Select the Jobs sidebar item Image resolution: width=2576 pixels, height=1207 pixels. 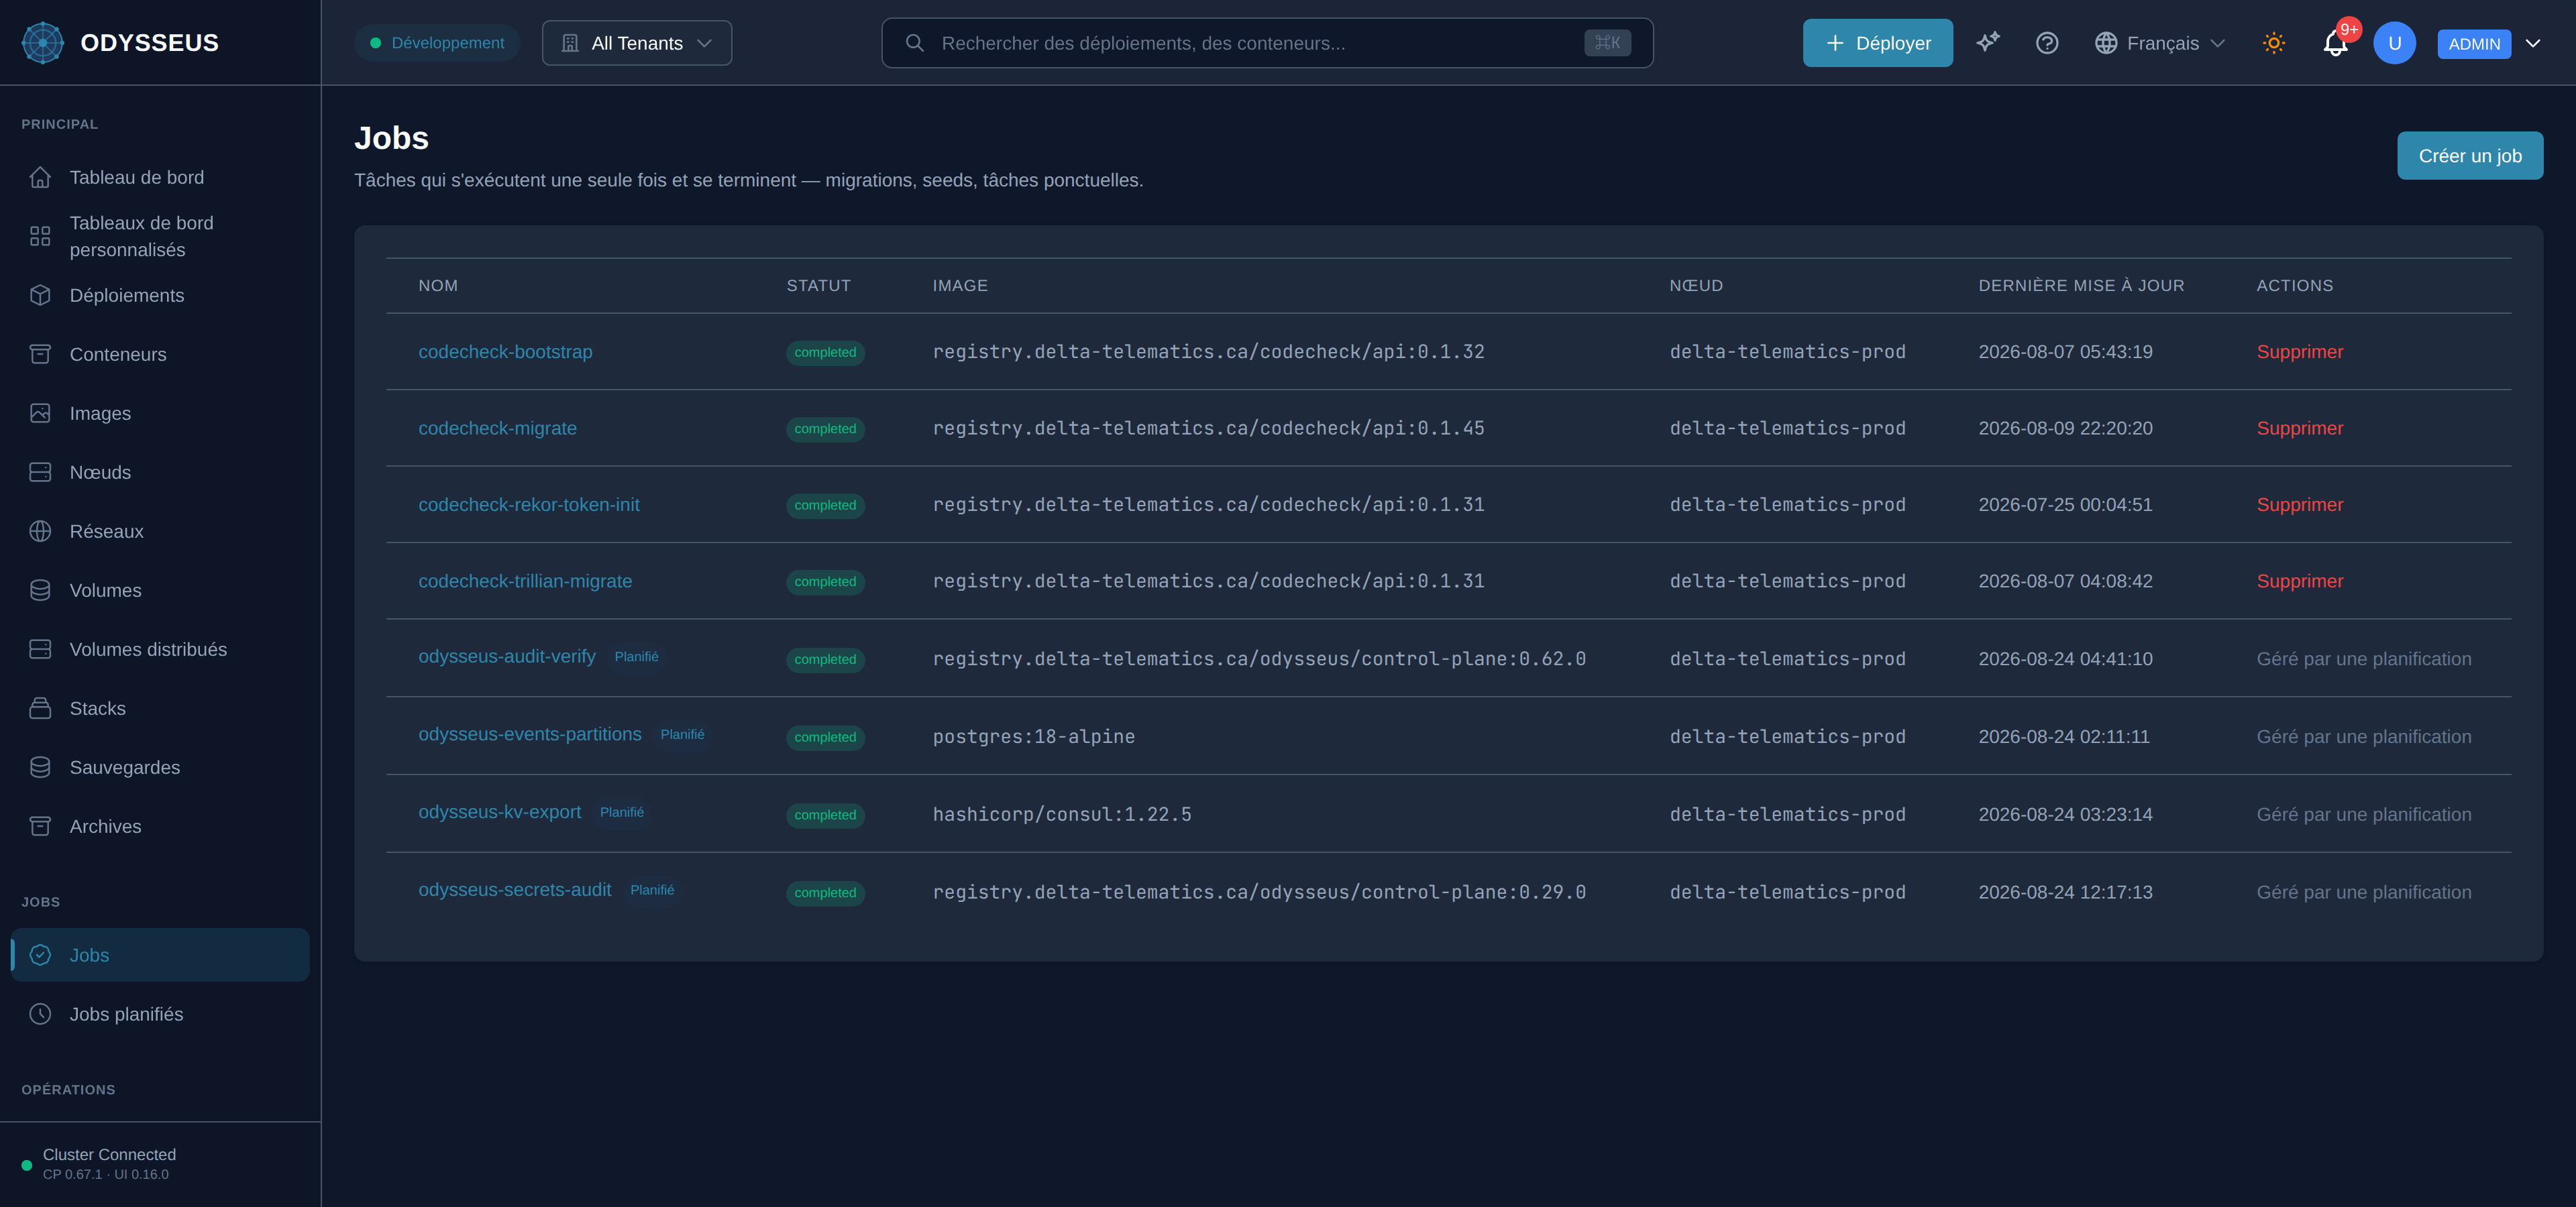tap(160, 956)
